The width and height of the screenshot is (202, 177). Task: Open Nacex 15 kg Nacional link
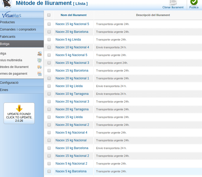[71, 140]
